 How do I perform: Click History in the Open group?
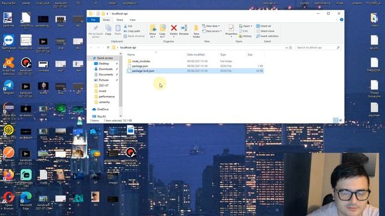tap(245, 36)
